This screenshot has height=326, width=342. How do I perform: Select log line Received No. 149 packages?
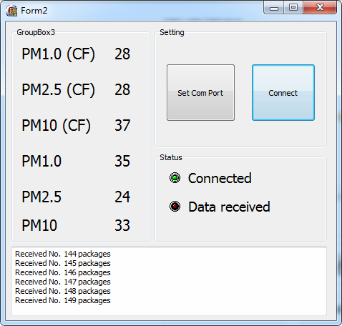pyautogui.click(x=63, y=300)
